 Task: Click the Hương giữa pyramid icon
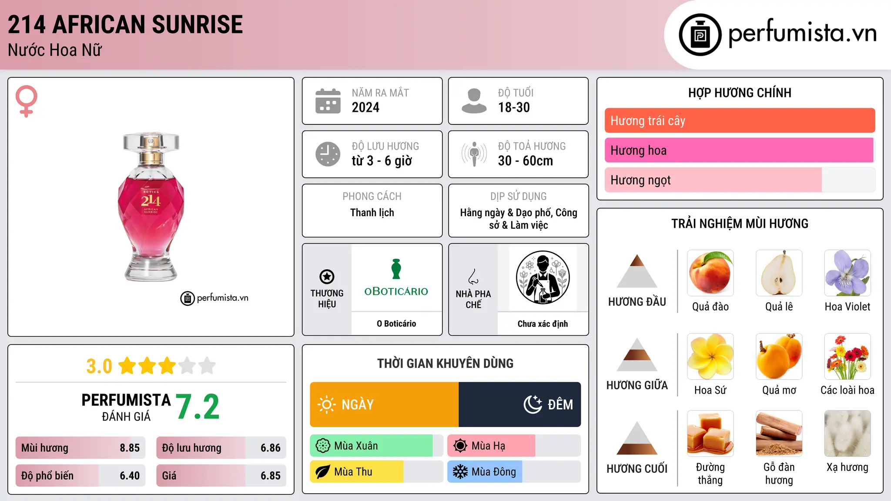coord(637,354)
